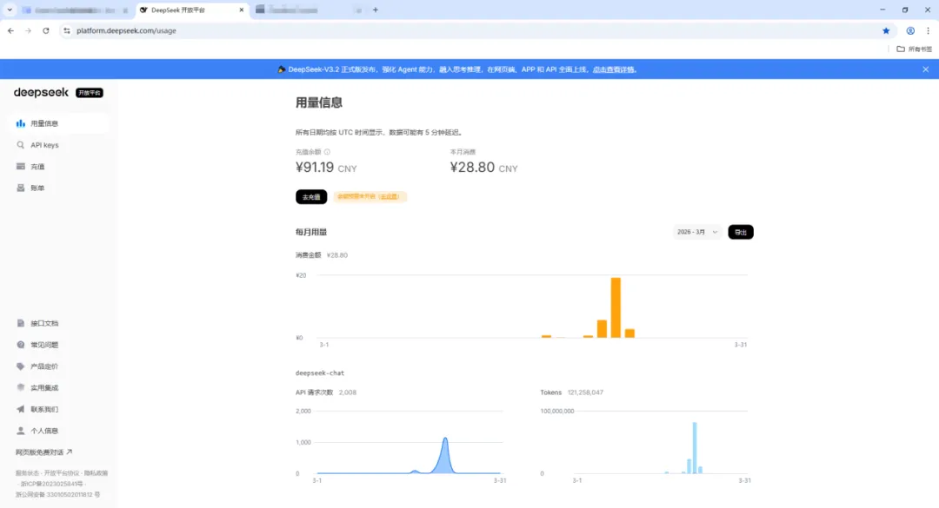Click the deepseek logo in the sidebar
The height and width of the screenshot is (508, 939).
42,92
